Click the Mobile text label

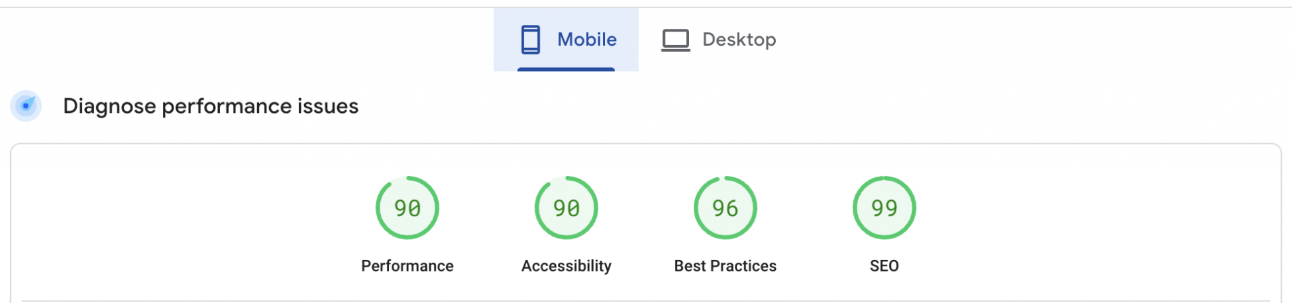pyautogui.click(x=587, y=40)
